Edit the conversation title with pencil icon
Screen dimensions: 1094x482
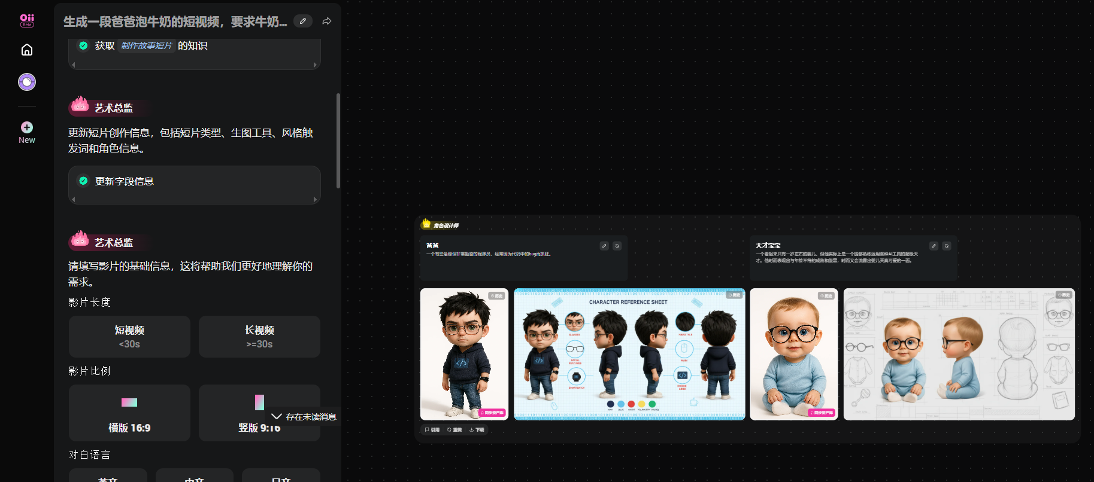pyautogui.click(x=303, y=22)
